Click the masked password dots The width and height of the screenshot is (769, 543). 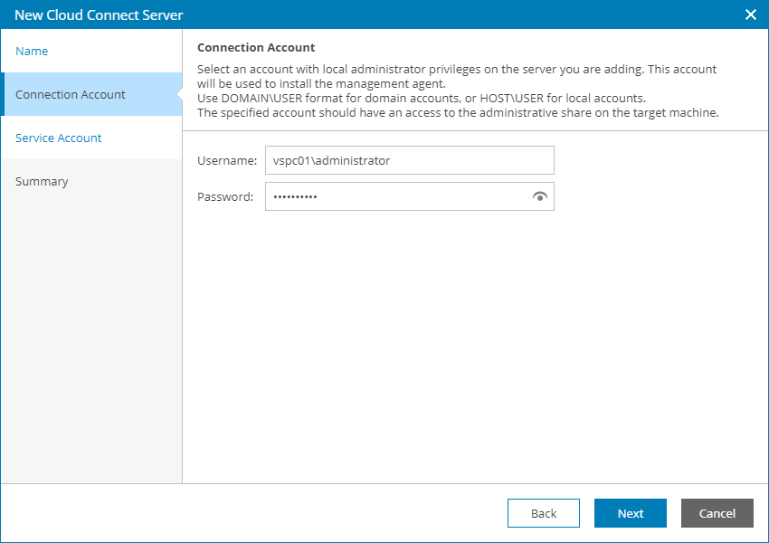click(x=299, y=196)
